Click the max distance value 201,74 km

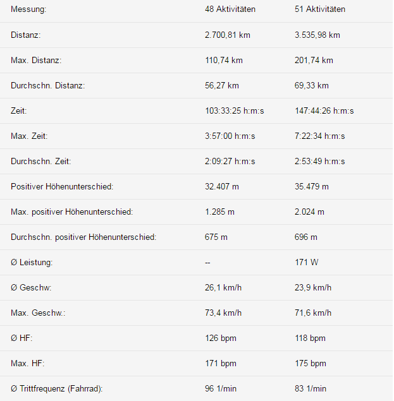click(314, 61)
